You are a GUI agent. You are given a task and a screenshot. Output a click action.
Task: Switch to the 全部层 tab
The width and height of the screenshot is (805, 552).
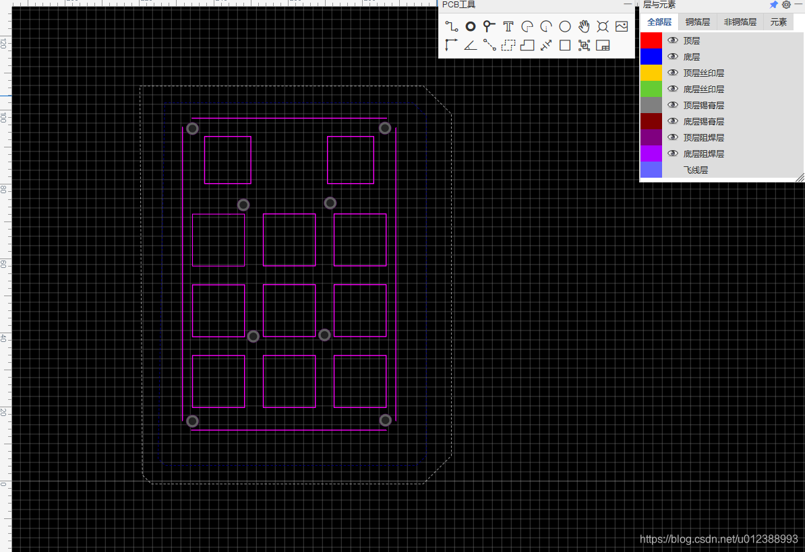coord(659,22)
